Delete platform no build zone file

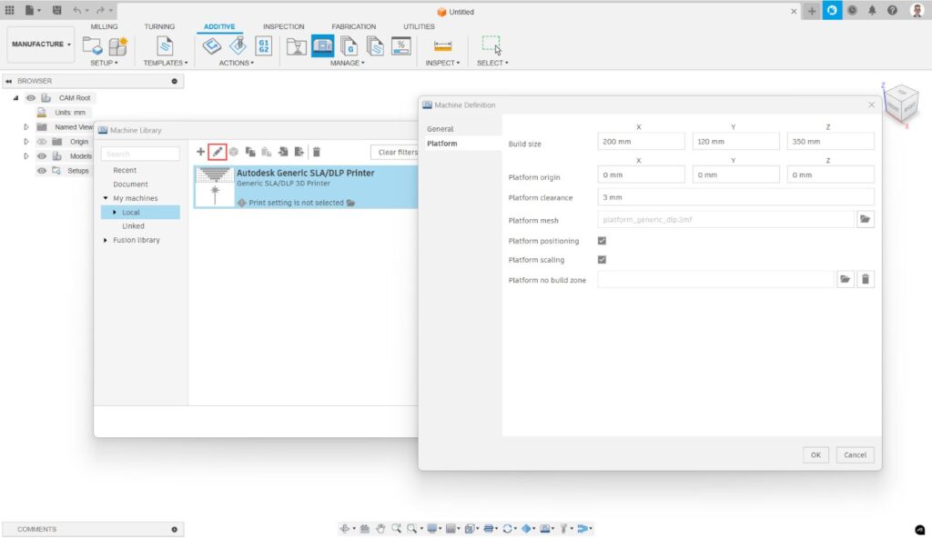click(x=866, y=279)
